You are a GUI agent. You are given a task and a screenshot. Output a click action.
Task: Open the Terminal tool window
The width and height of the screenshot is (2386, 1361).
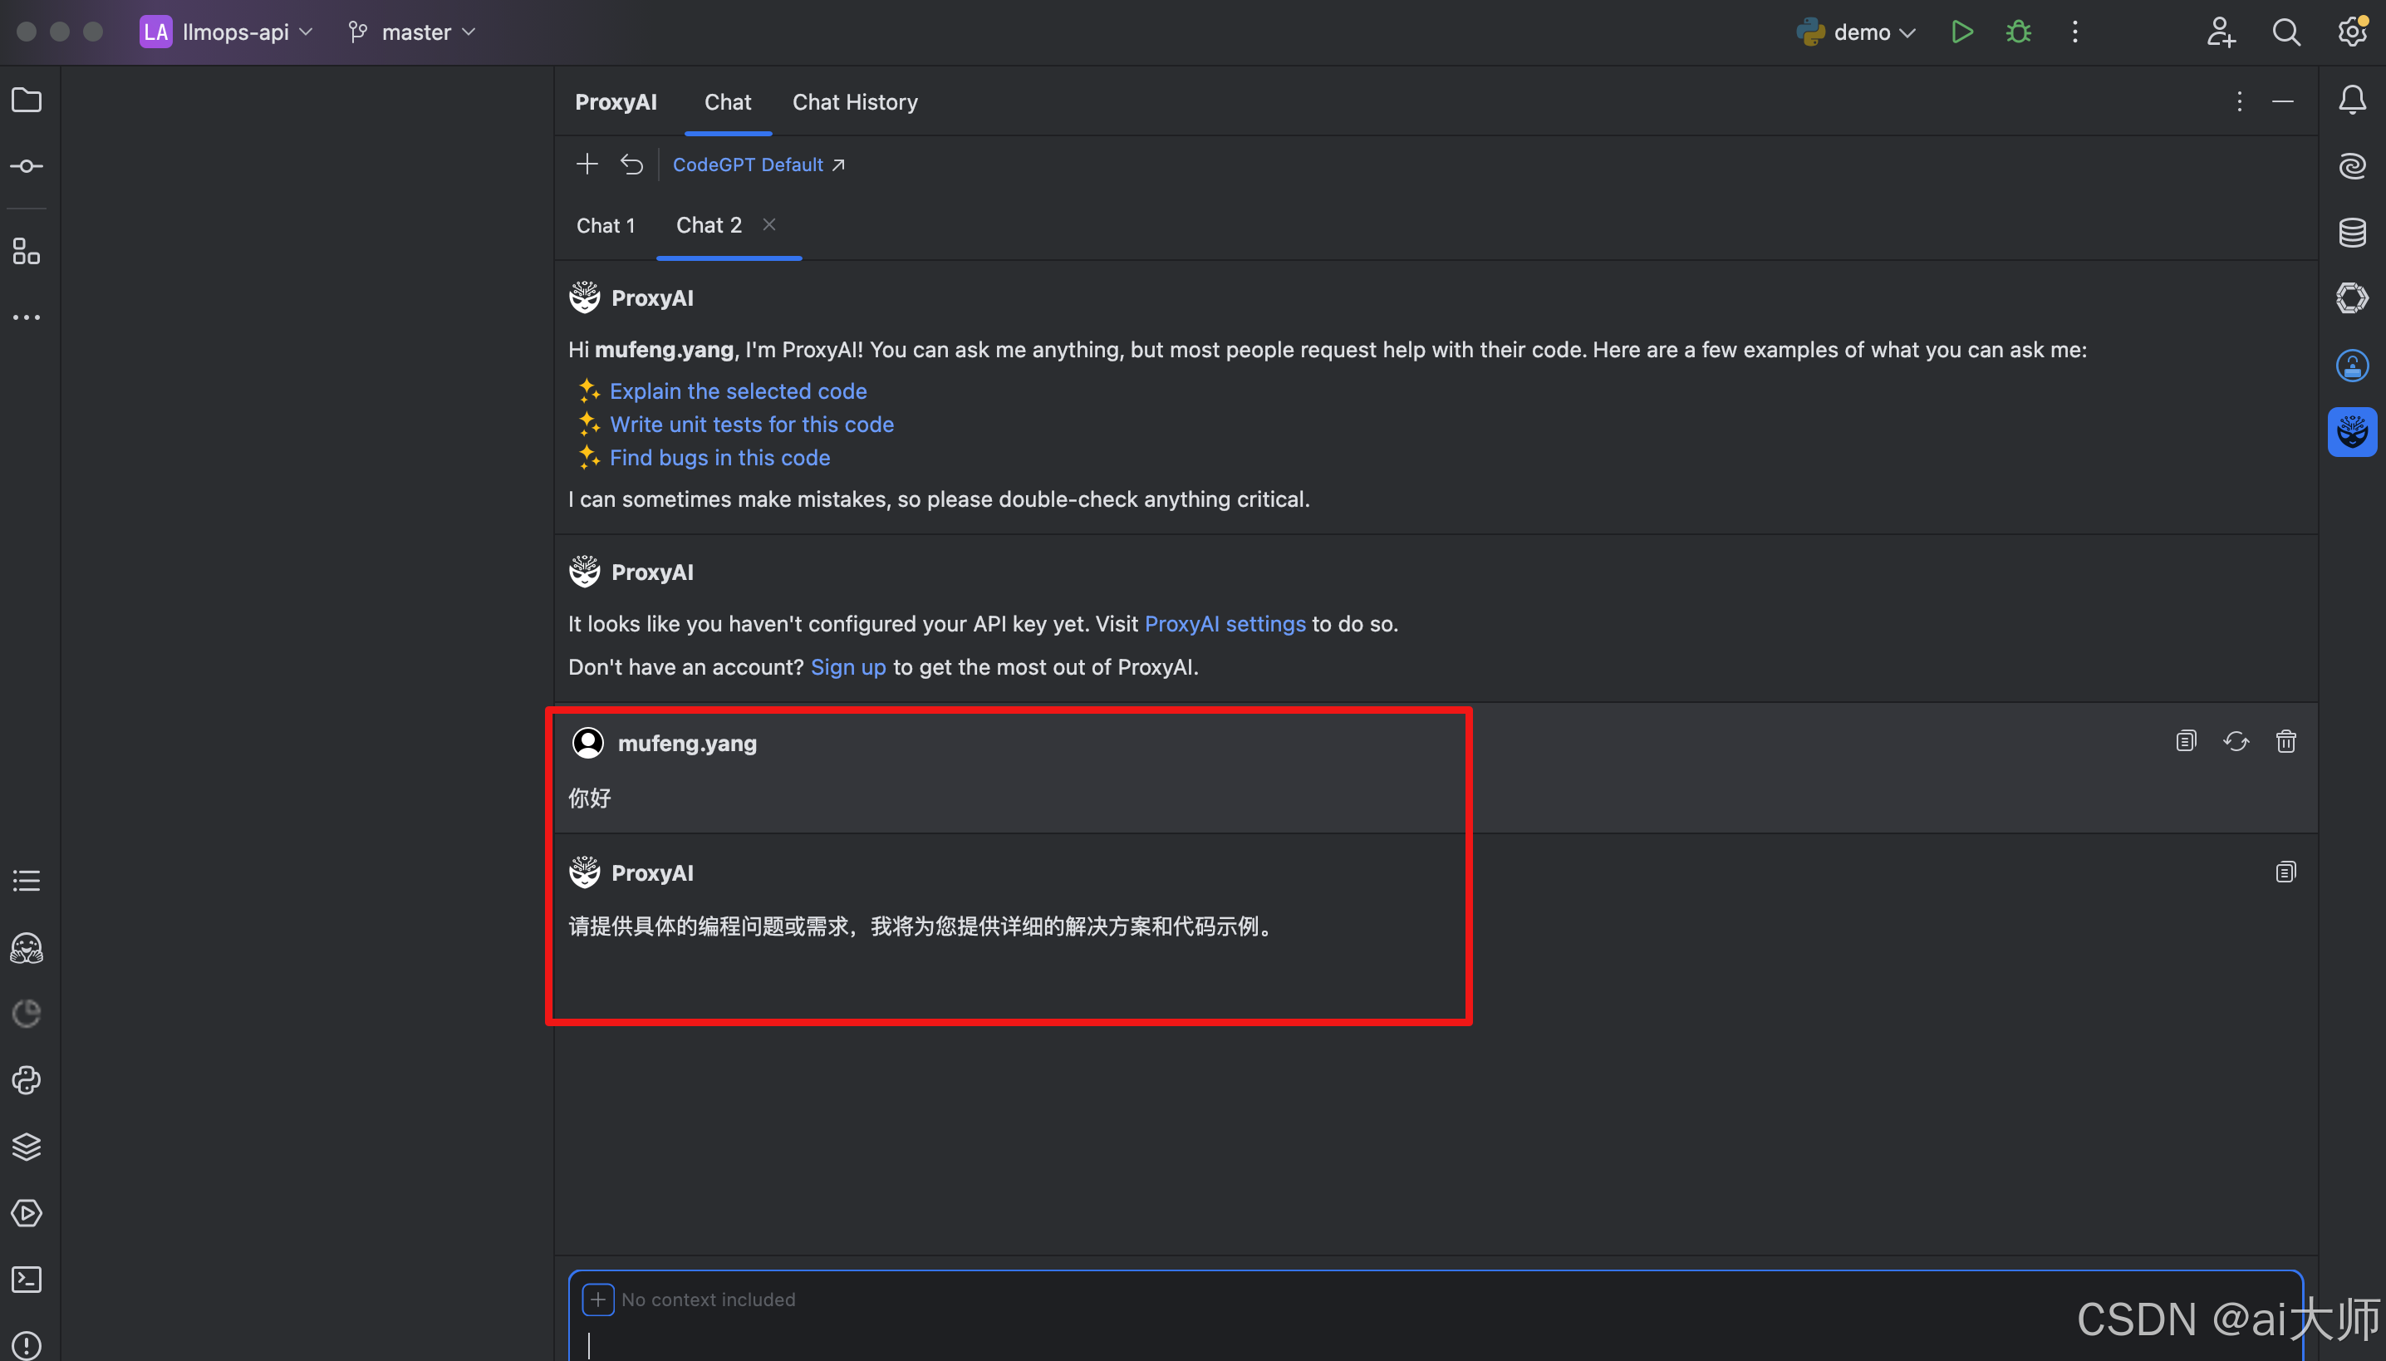26,1279
